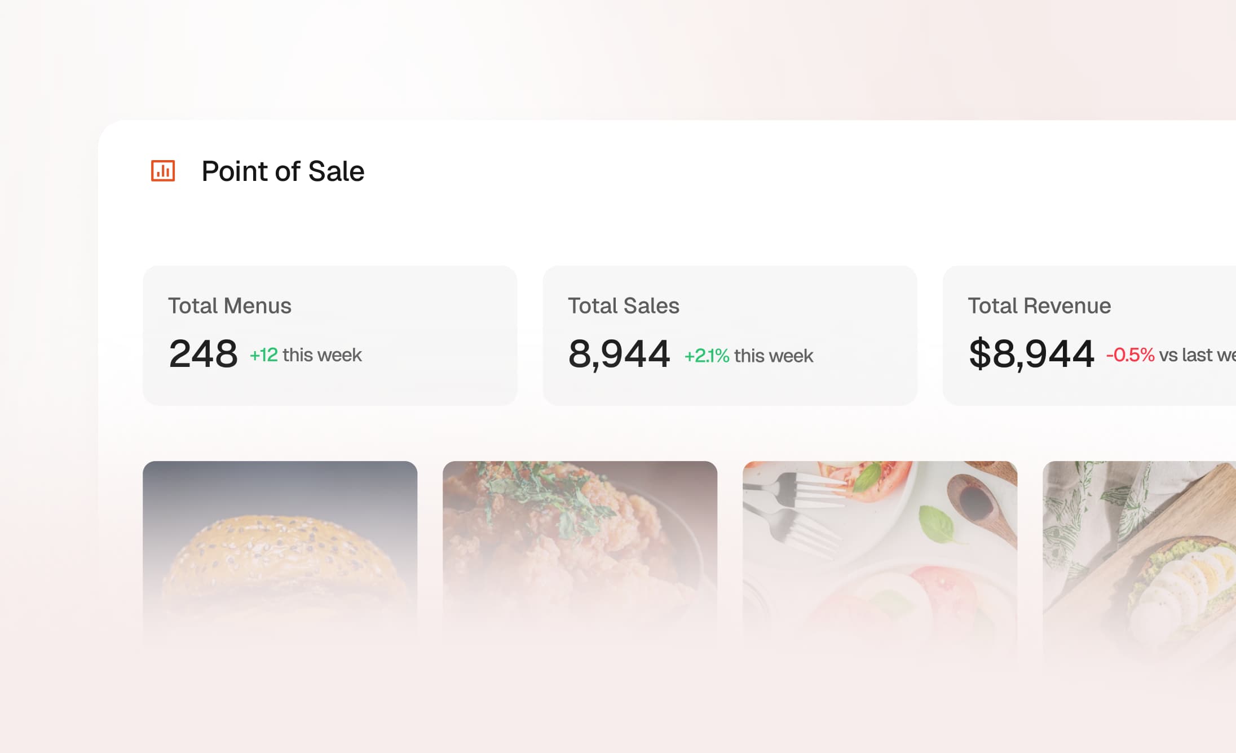This screenshot has height=753, width=1236.
Task: Click the $8,944 revenue amount
Action: [1031, 354]
